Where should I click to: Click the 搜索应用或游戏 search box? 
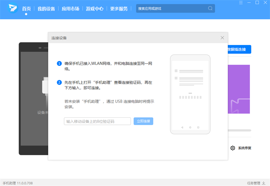coord(171,8)
